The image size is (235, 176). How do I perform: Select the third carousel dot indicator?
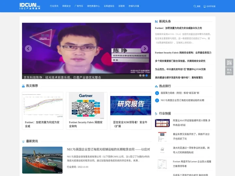pyautogui.click(x=147, y=75)
